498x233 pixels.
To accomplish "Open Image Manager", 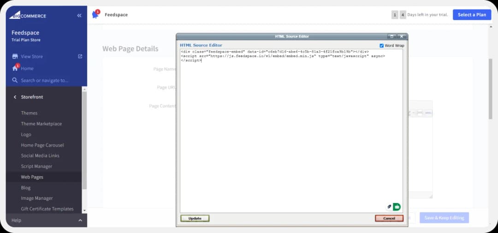I will 37,198.
